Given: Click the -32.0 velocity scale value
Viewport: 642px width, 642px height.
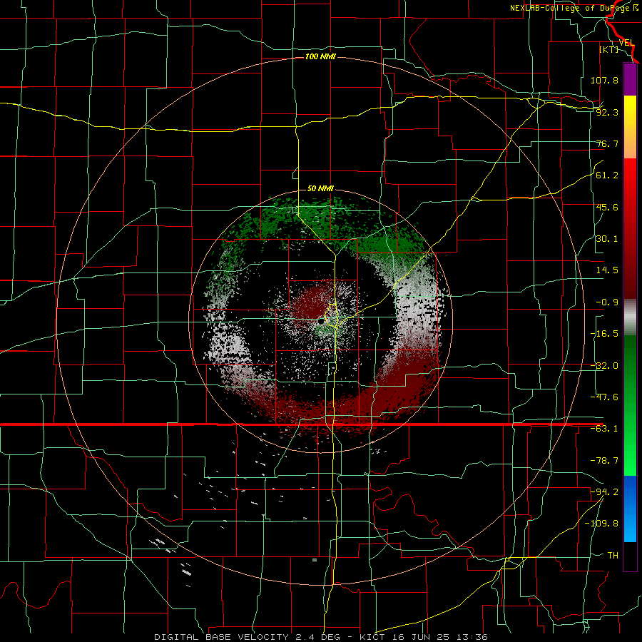Looking at the screenshot, I should click(x=604, y=366).
